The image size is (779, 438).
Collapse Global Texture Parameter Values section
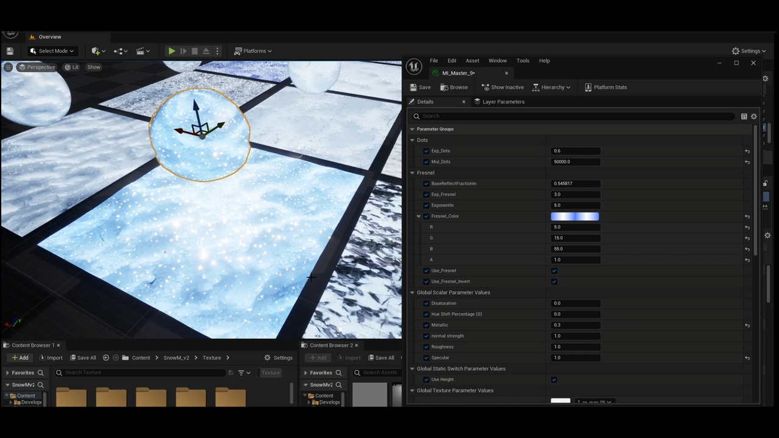(x=412, y=391)
